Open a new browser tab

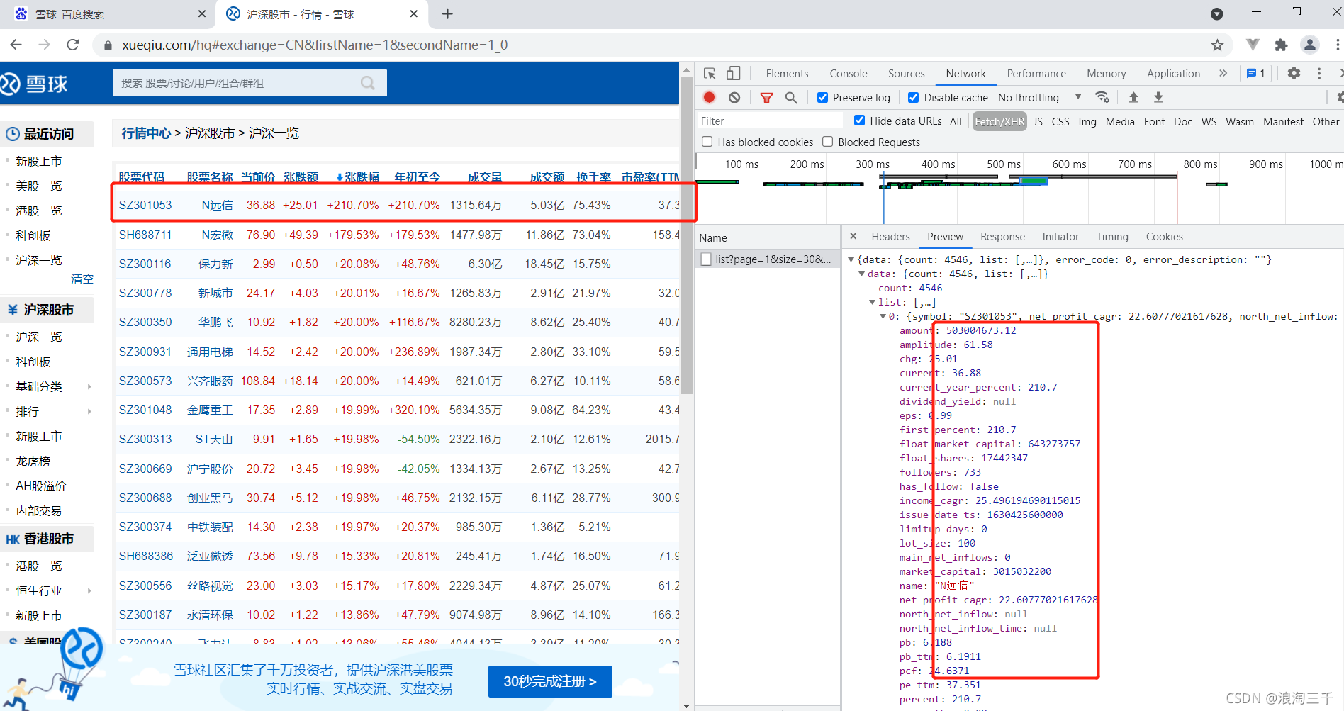(x=447, y=13)
